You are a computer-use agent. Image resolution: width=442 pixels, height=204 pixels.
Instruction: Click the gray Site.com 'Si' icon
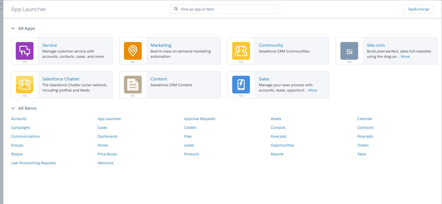tap(349, 51)
